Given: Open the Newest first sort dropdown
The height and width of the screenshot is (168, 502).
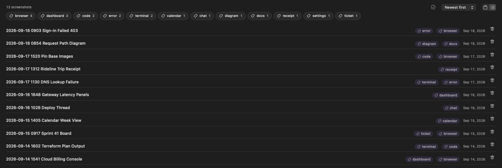Looking at the screenshot, I should (459, 7).
